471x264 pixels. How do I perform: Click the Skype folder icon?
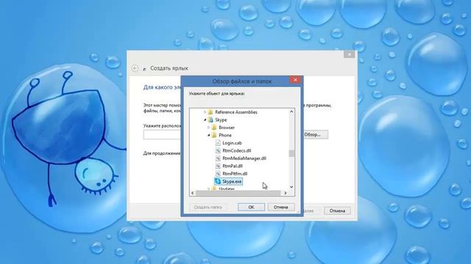(x=210, y=120)
